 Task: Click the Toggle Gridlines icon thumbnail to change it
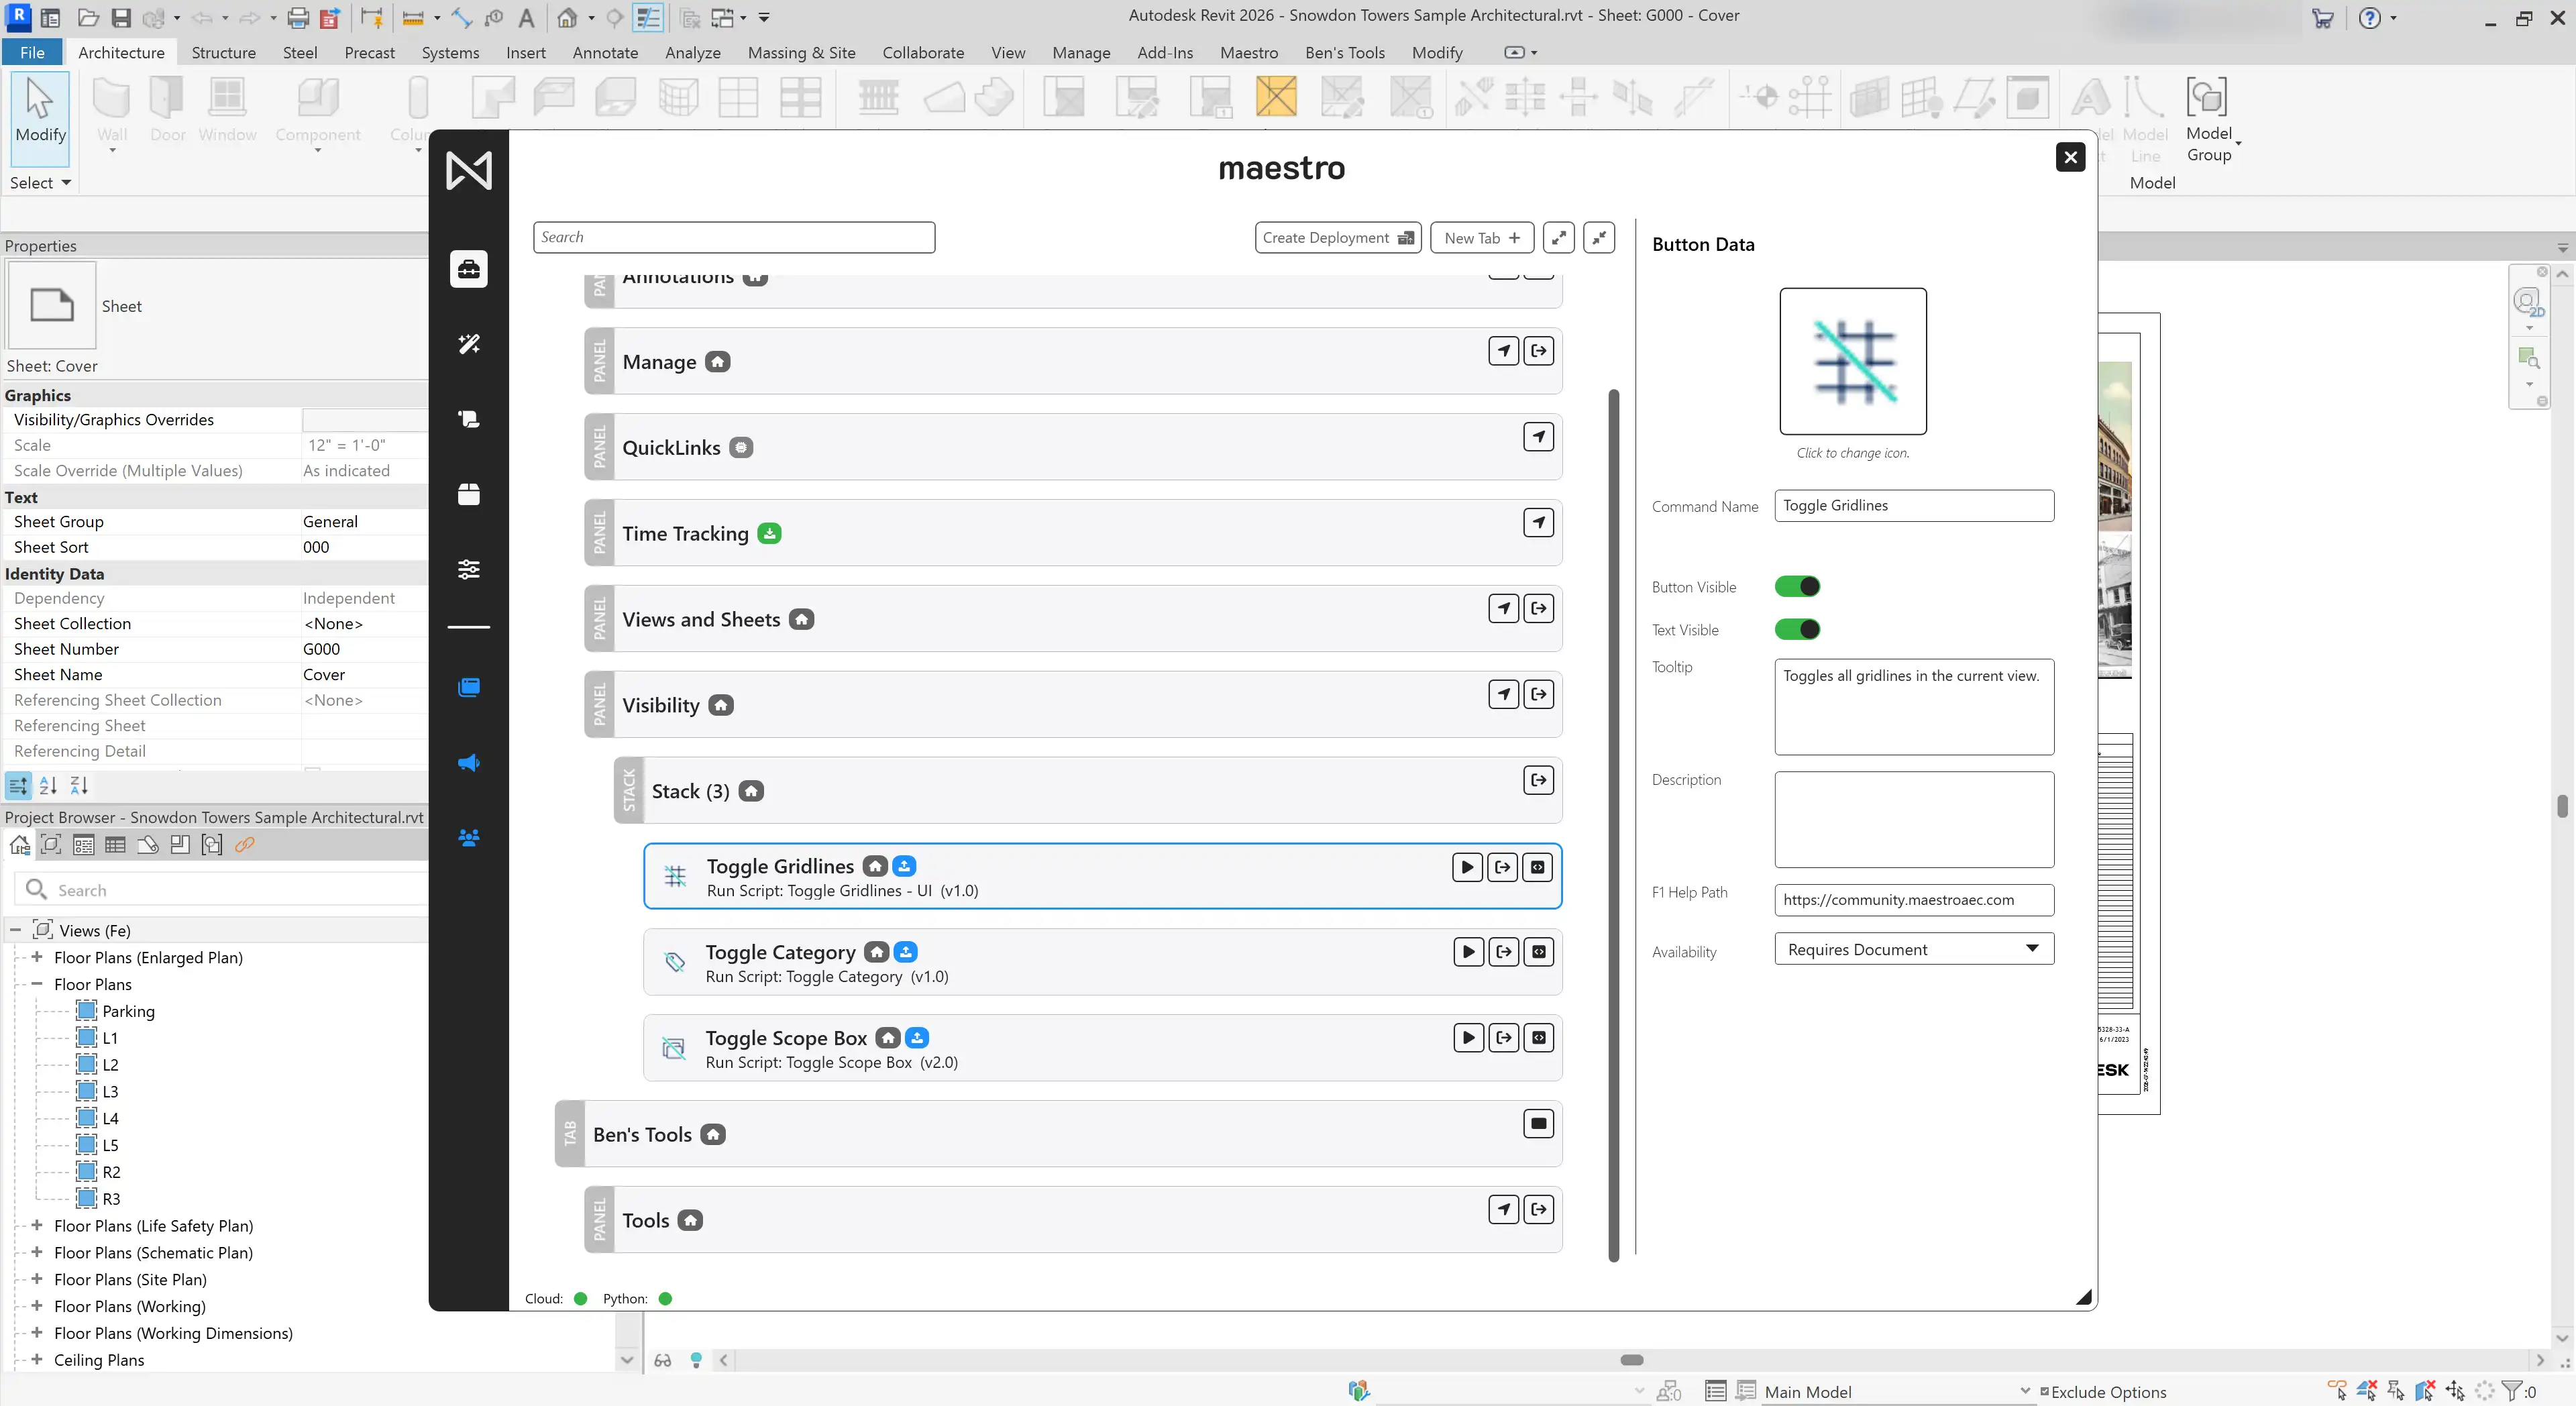click(1853, 361)
